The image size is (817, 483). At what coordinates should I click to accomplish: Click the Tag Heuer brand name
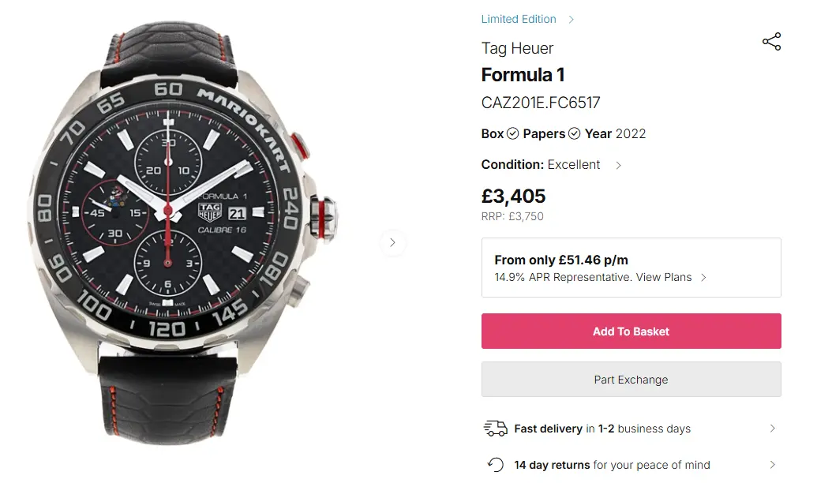(517, 48)
